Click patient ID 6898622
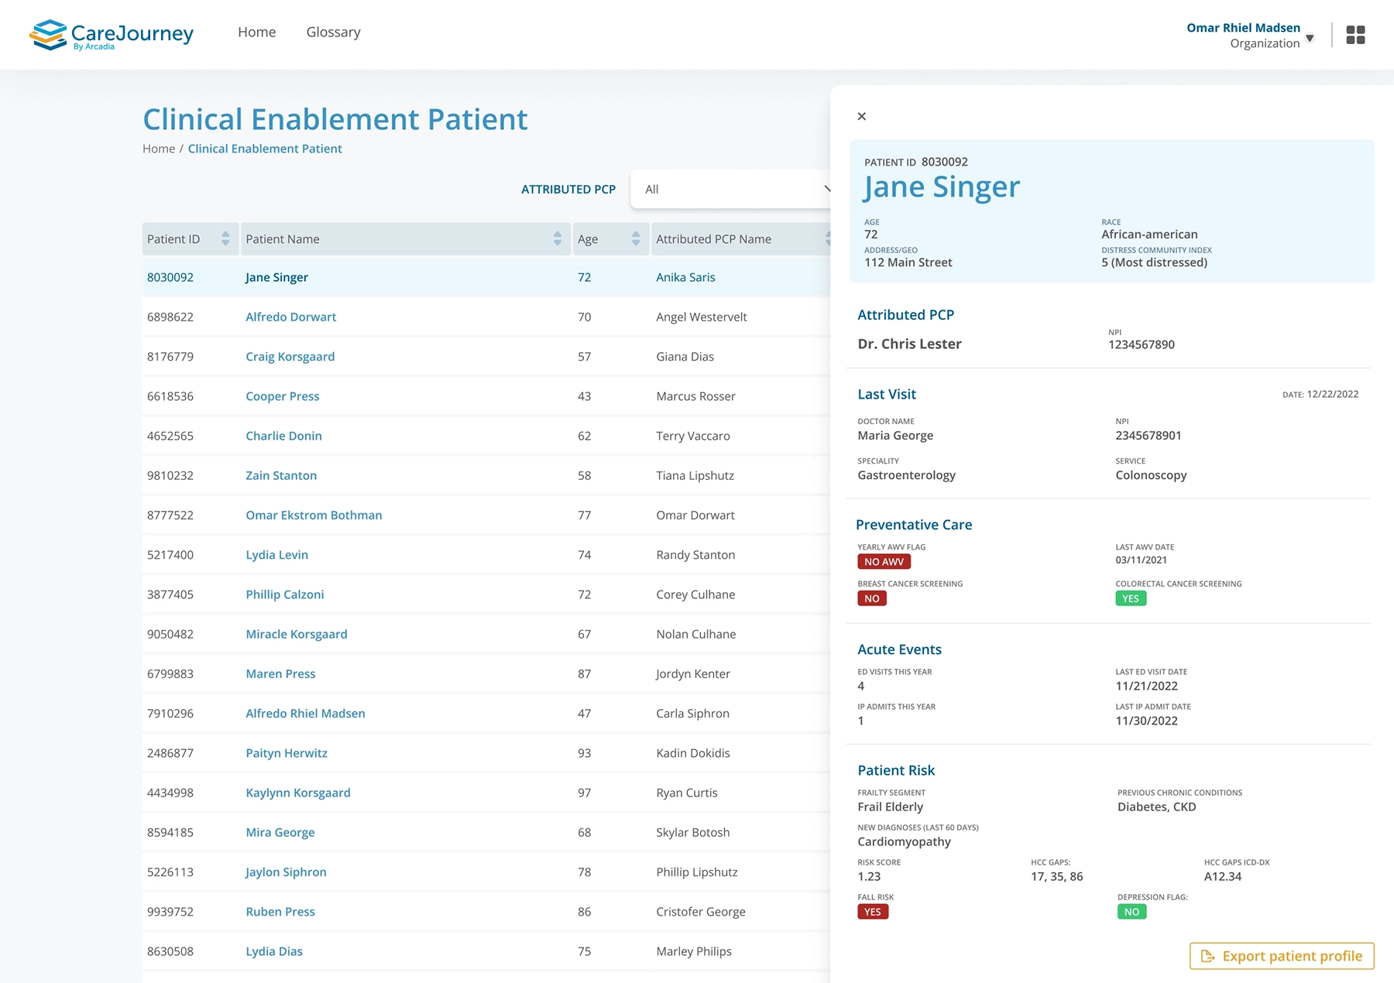The width and height of the screenshot is (1394, 983). tap(170, 317)
